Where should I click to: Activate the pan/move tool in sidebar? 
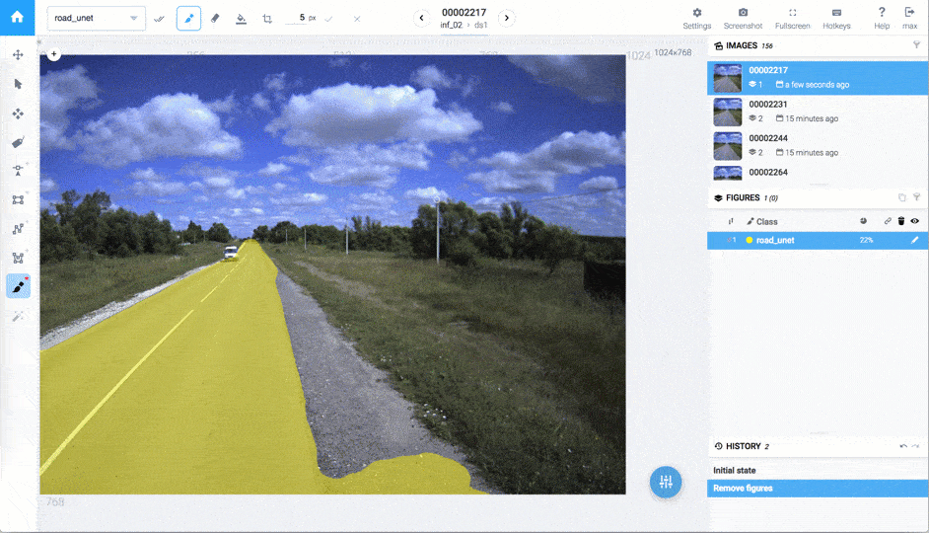[18, 55]
